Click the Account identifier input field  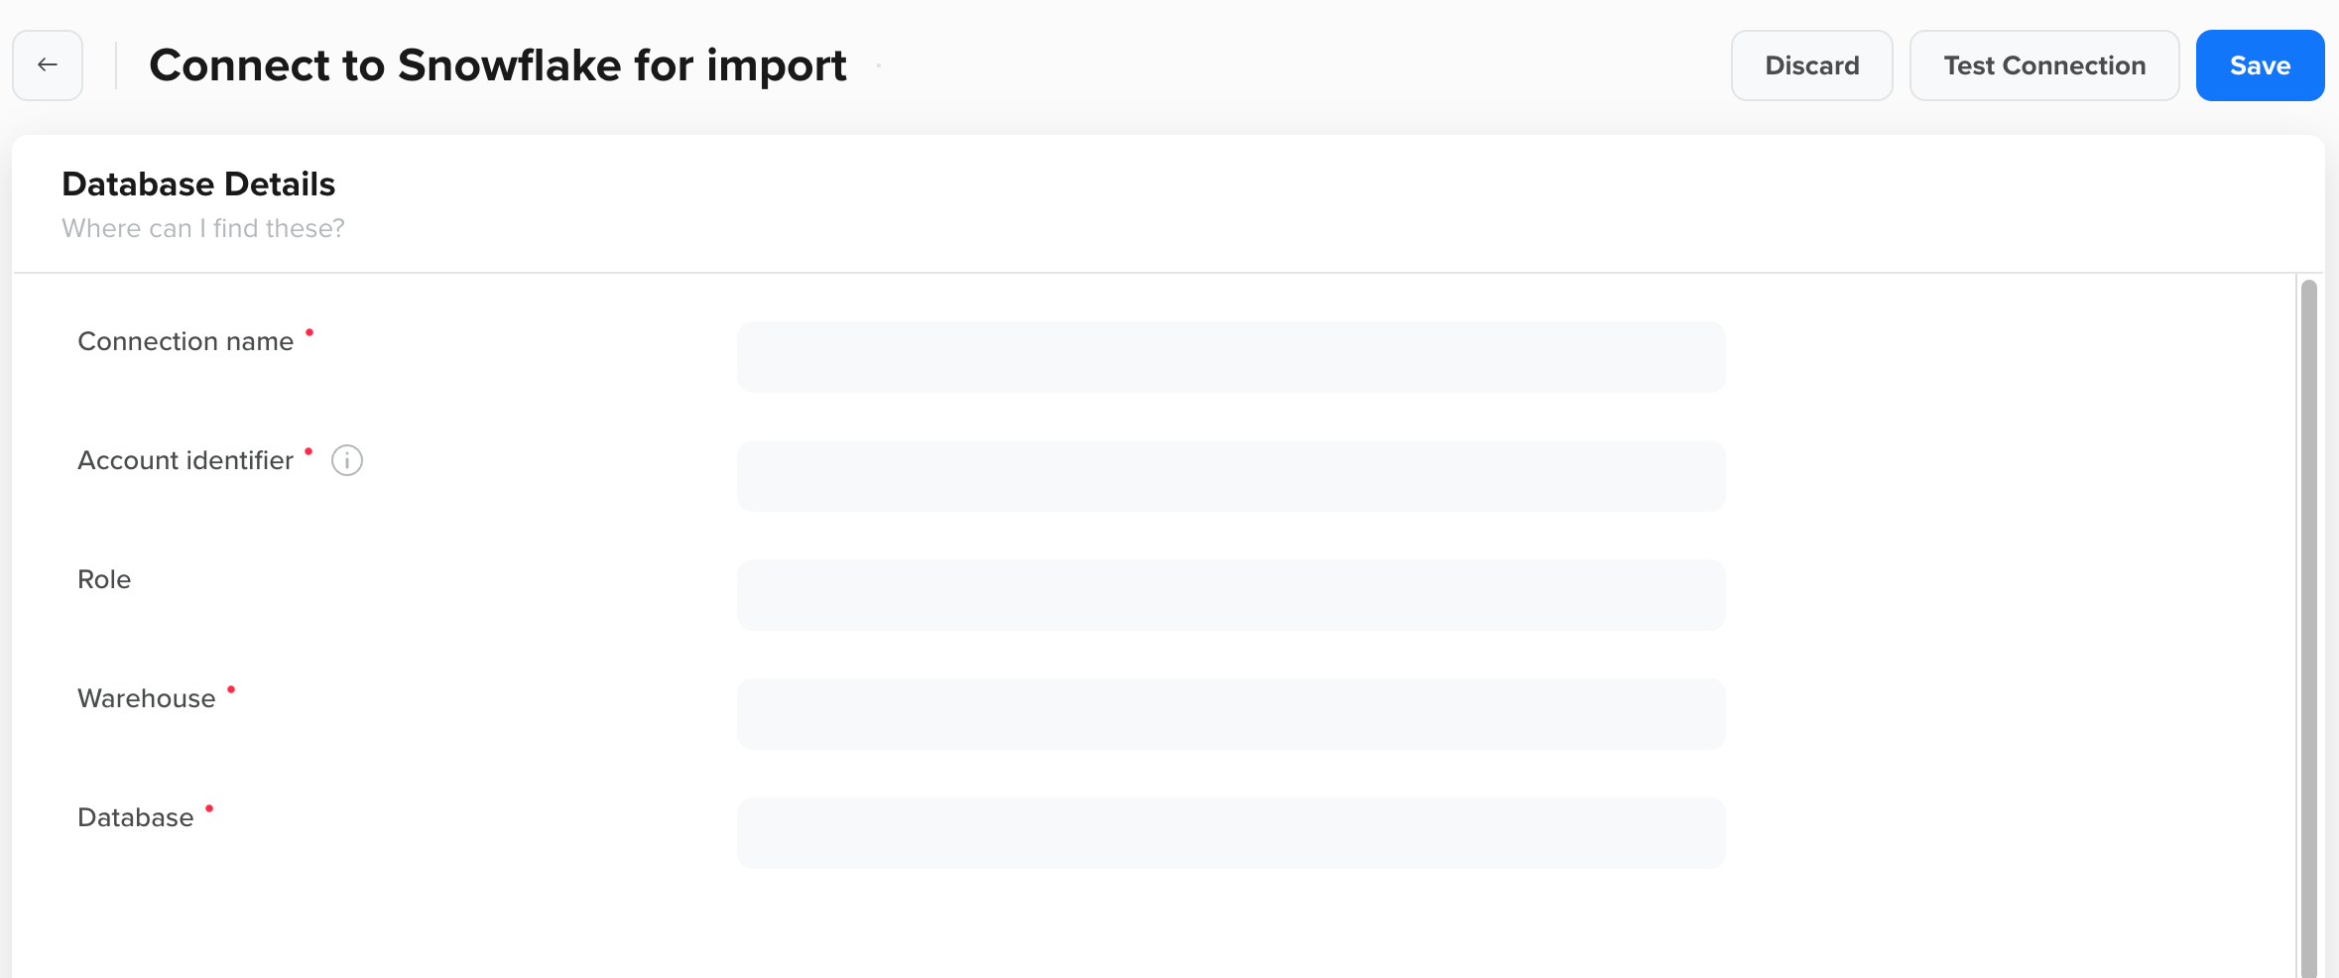(1230, 475)
